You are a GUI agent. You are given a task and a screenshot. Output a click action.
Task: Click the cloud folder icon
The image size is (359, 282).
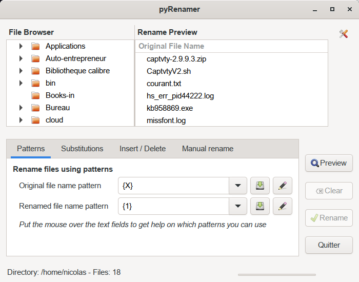pos(35,120)
